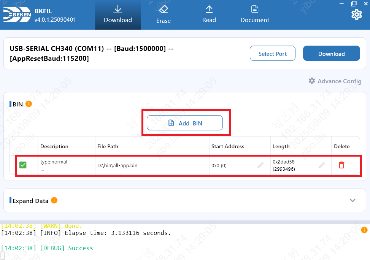Click the BEKEN logo
The image size is (370, 260).
pyautogui.click(x=17, y=15)
